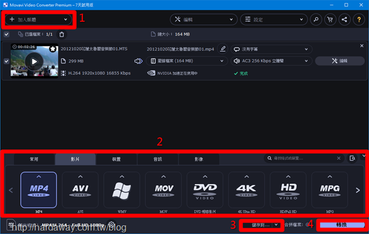Click the 00:02:26 duration label on the thumbnail
This screenshot has width=369, height=234.
24,47
